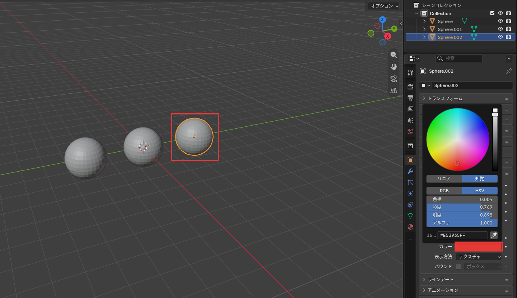Open the オプション dropdown

pos(383,6)
